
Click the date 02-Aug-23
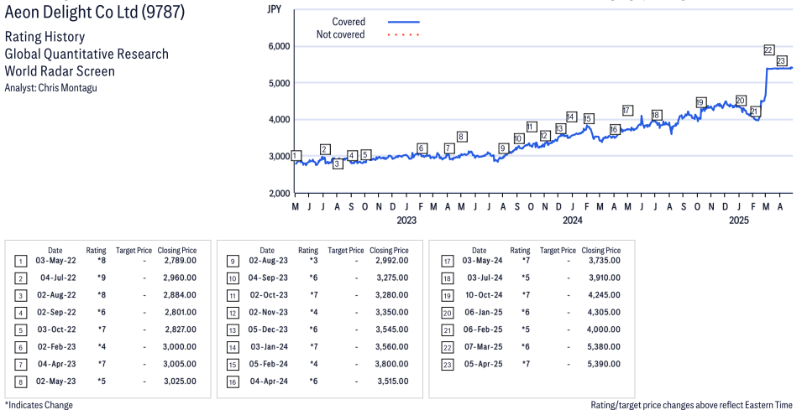click(x=268, y=261)
